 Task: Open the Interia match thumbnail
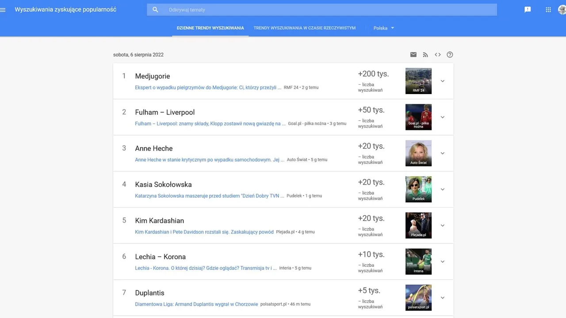418,261
